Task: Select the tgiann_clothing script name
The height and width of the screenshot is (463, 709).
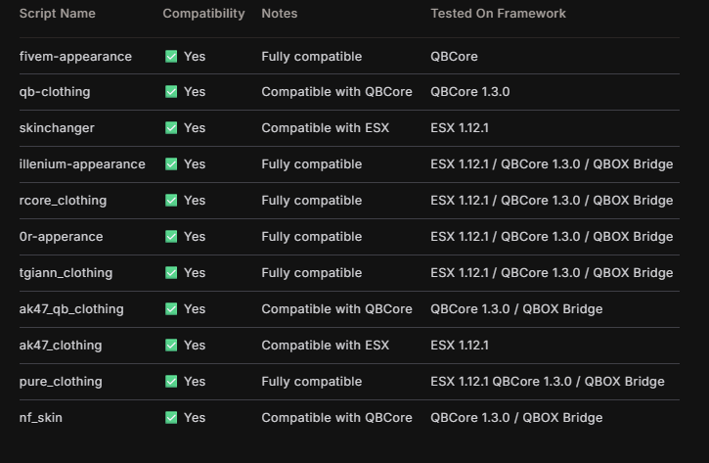Action: tap(66, 273)
